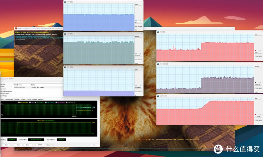The image size is (263, 157).
Task: Click the GPU temperature graph window icon
Action: coord(65,2)
